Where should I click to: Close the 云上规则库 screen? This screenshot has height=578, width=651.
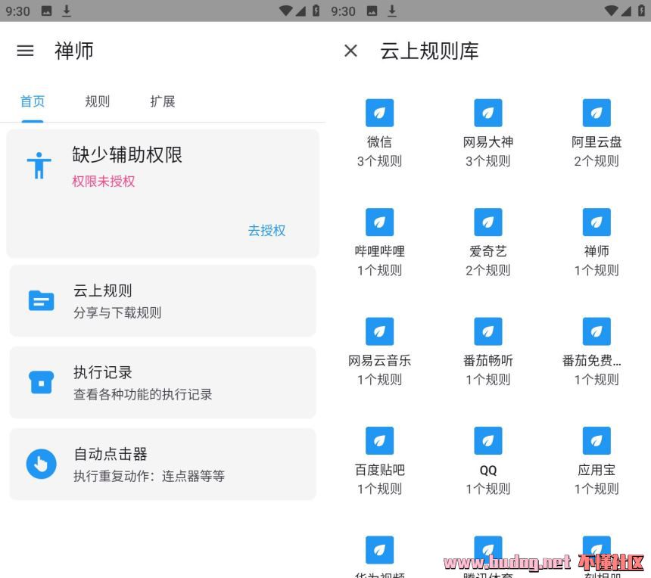(x=350, y=51)
